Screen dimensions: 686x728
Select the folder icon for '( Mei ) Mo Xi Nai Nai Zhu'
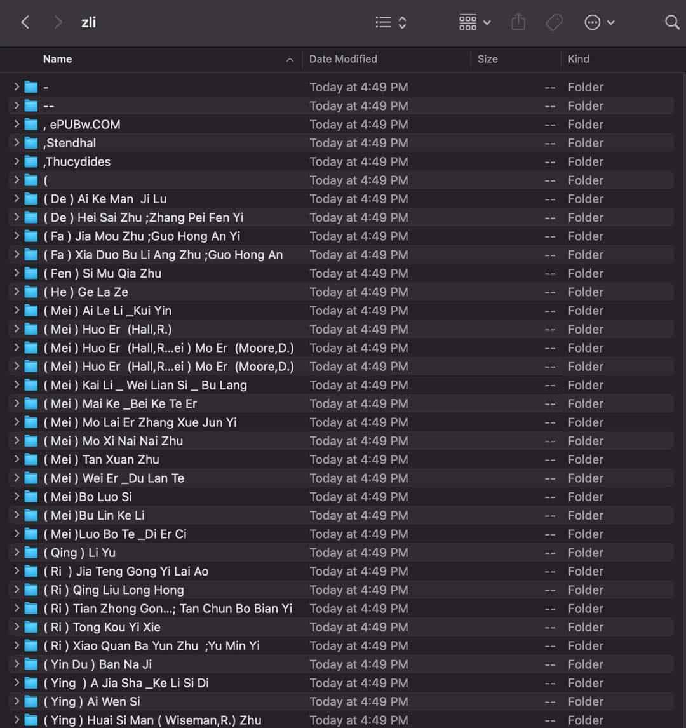click(x=30, y=441)
